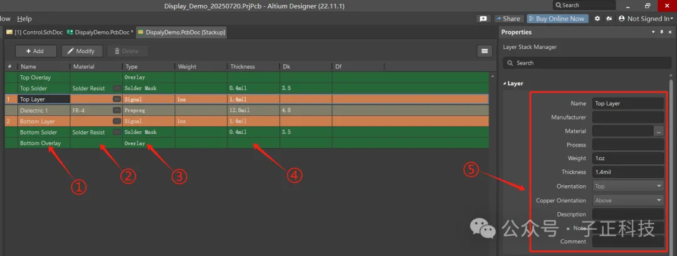The image size is (677, 256).
Task: Click the Thickness field showing 1.4mil
Action: tap(627, 172)
